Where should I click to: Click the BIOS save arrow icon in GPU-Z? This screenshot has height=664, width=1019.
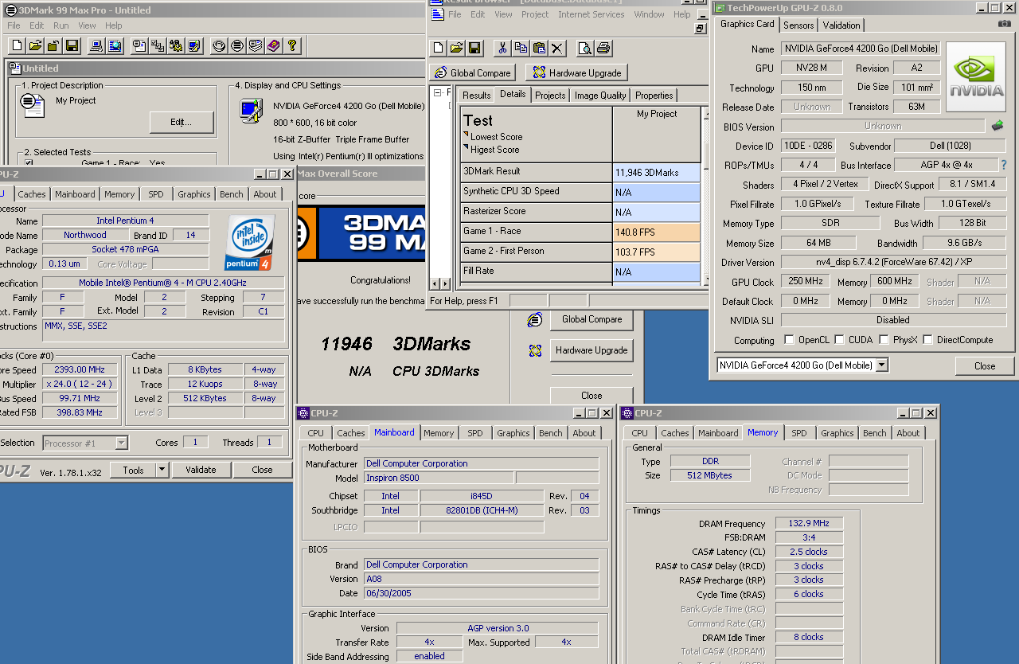[x=998, y=126]
